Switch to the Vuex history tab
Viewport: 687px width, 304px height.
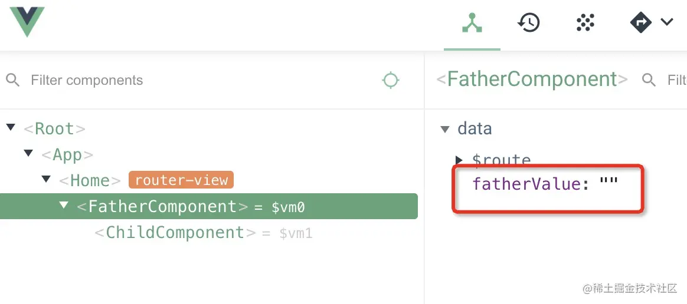coord(528,22)
